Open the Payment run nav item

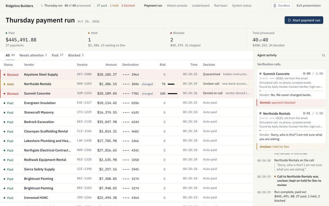click(153, 6)
